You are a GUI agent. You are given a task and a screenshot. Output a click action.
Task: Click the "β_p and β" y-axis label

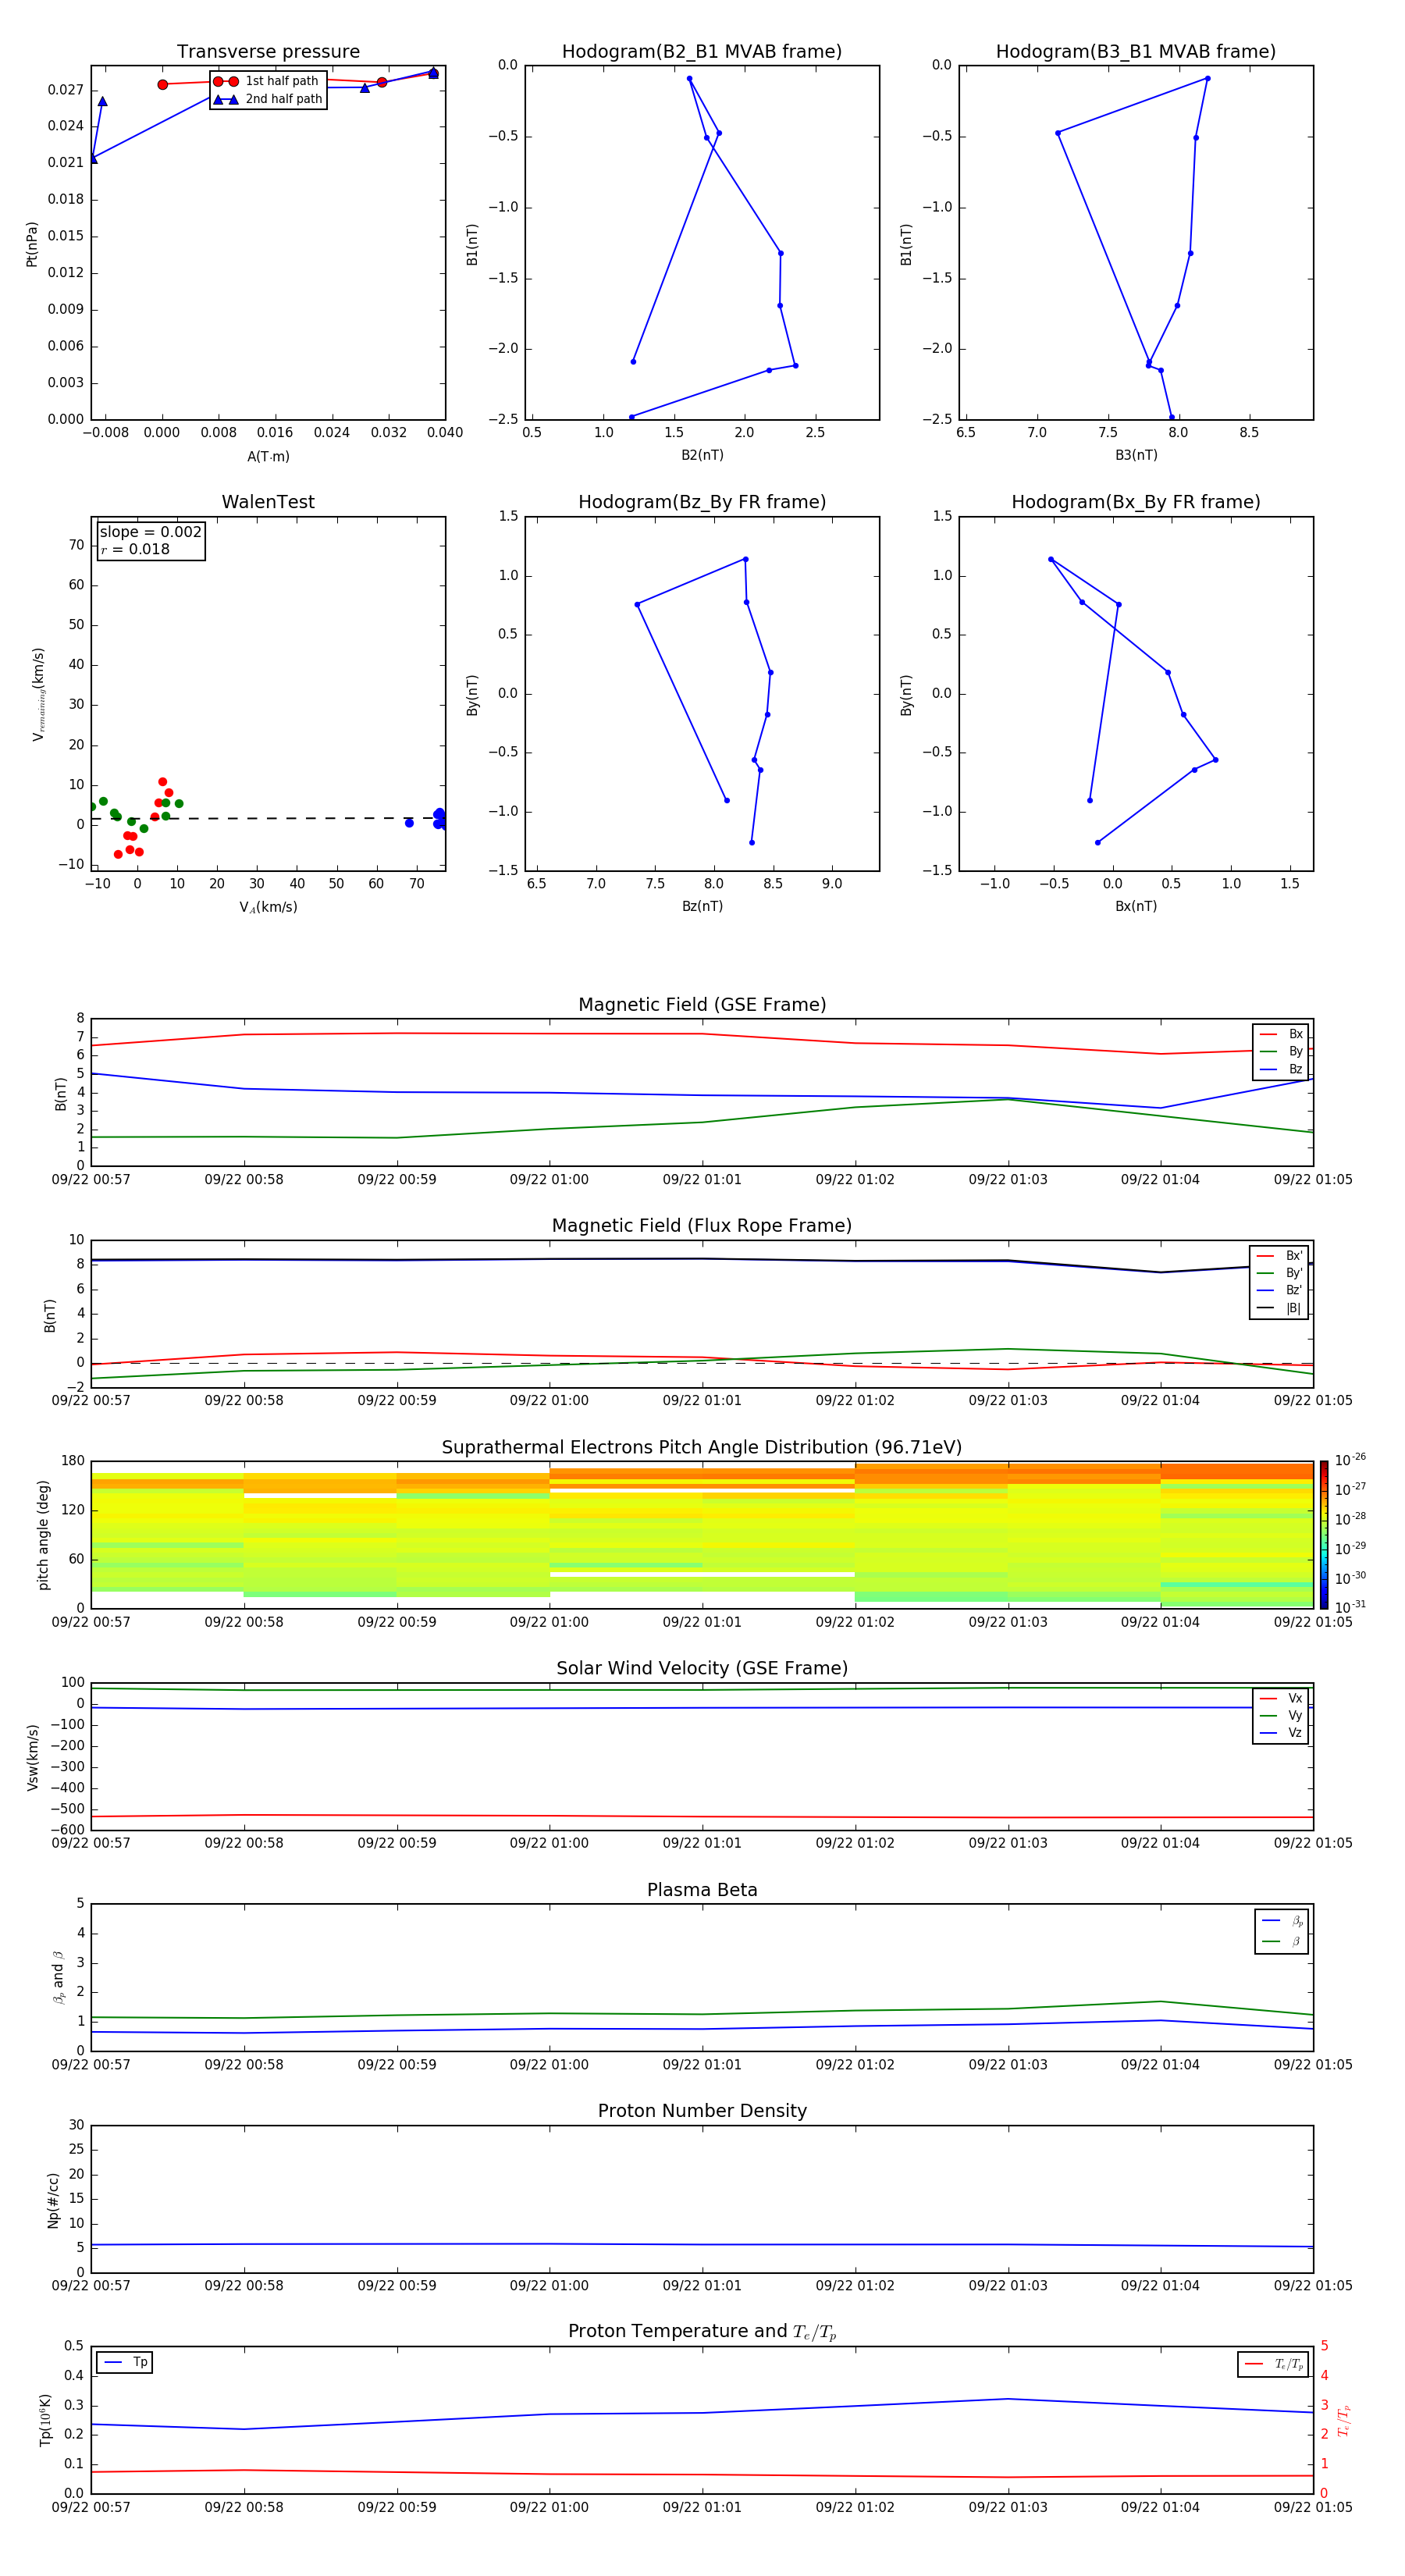pyautogui.click(x=58, y=1977)
